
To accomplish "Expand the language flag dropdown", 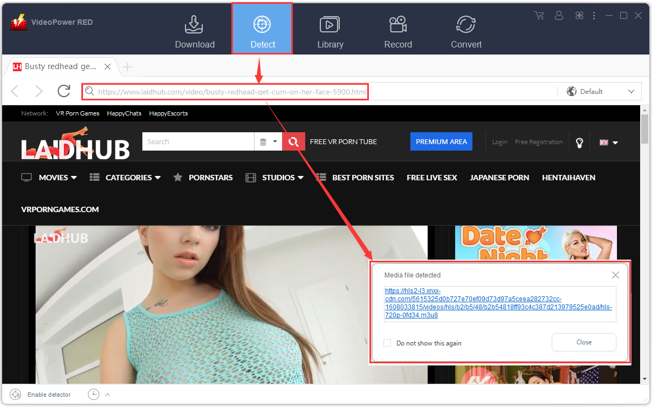I will (608, 143).
